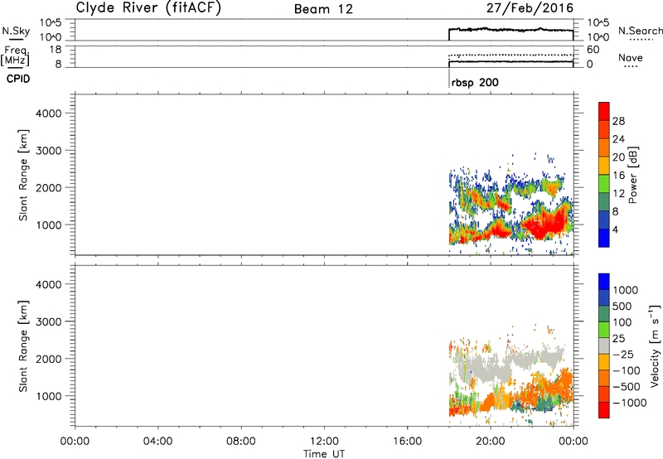The height and width of the screenshot is (459, 663).
Task: Click the 'N.Search' legend label
Action: (640, 31)
